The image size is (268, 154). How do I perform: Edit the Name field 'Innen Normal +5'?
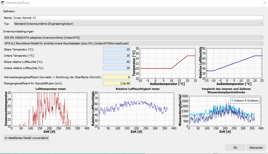click(139, 18)
